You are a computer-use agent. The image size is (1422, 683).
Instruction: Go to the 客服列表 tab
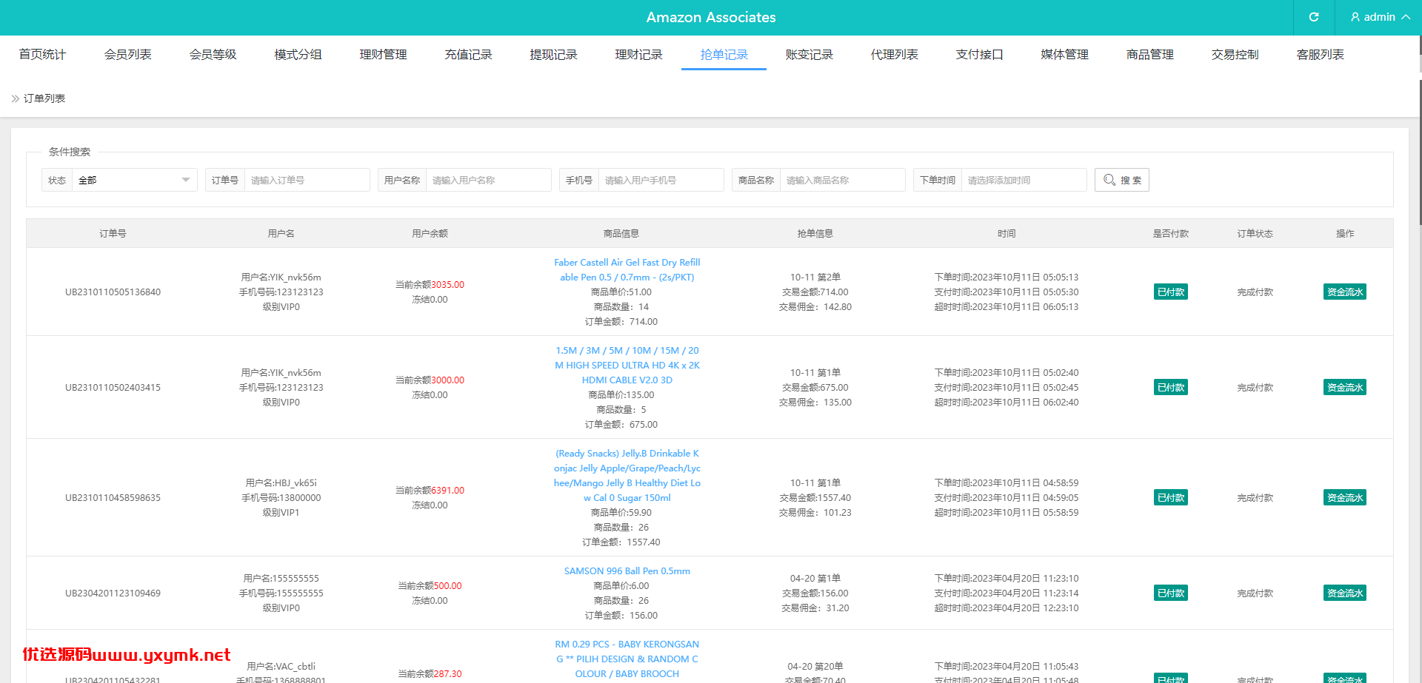[x=1321, y=54]
